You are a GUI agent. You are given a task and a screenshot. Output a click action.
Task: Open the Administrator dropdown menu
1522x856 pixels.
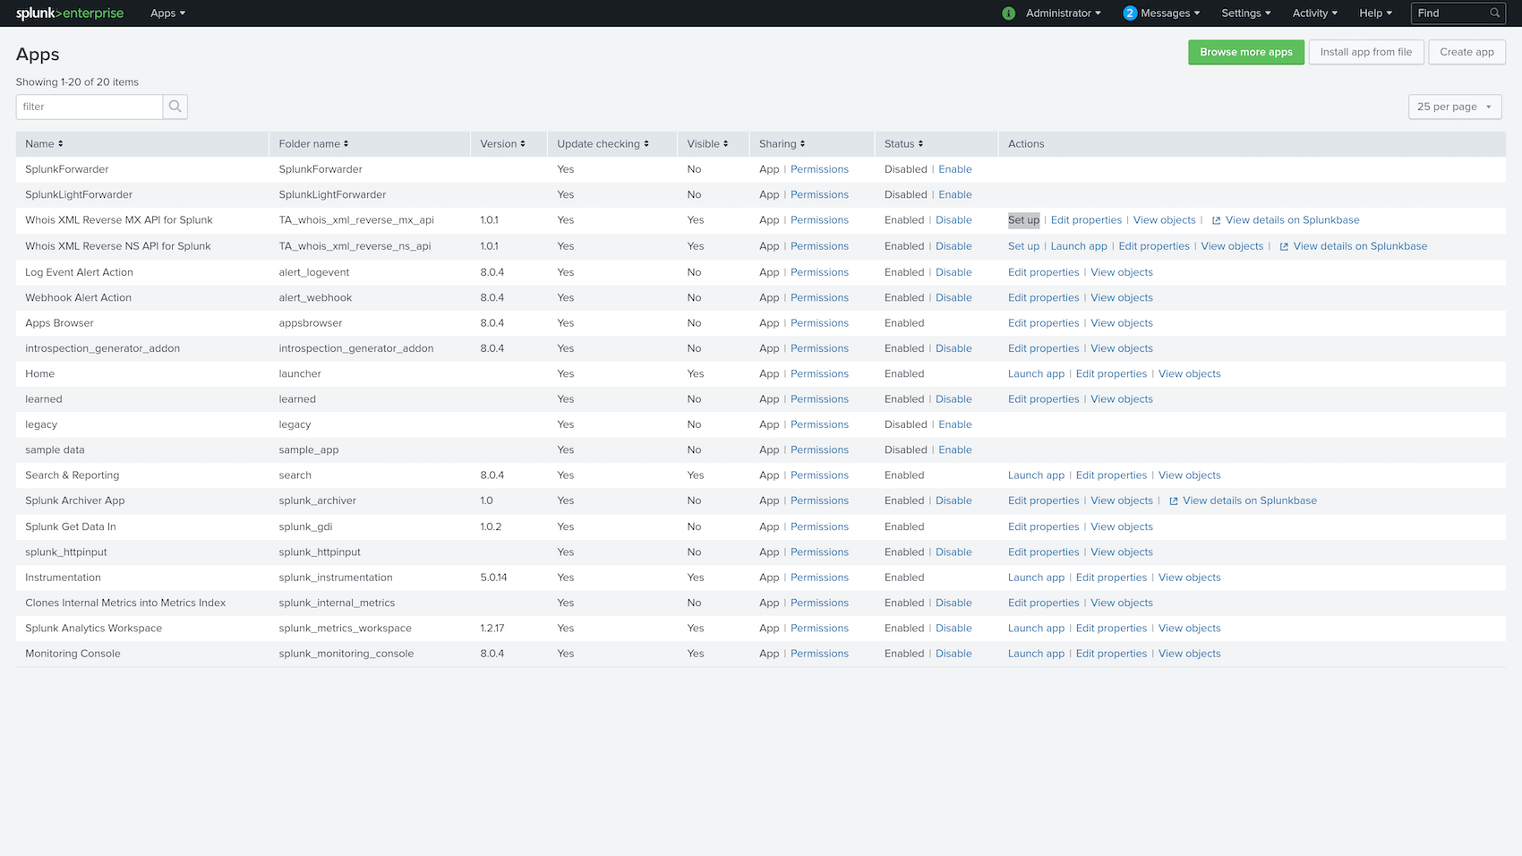coord(1064,13)
